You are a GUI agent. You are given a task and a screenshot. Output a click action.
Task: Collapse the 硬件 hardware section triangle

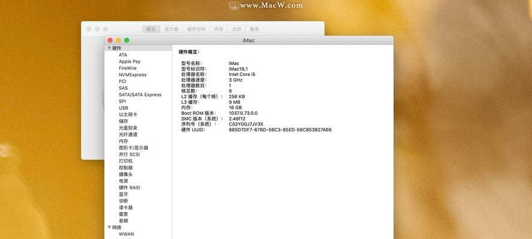(x=110, y=48)
